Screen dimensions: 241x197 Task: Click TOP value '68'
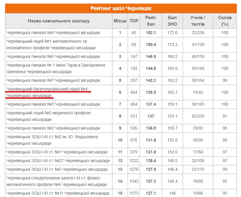pos(134,45)
